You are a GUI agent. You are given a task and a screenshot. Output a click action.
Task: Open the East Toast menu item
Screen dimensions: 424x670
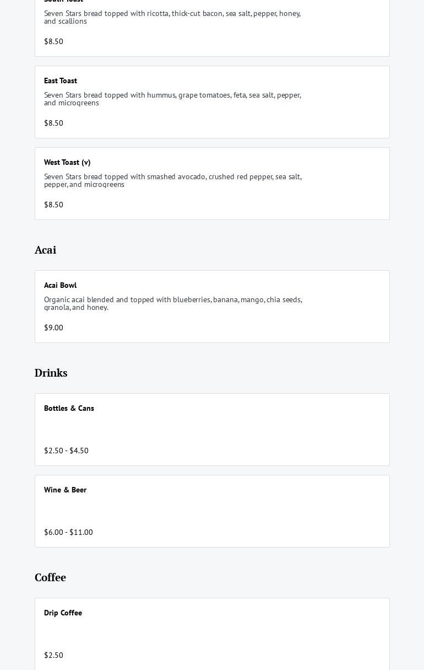[61, 81]
